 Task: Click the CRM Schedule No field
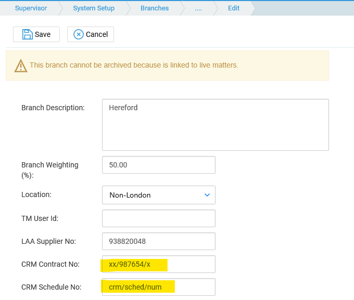pyautogui.click(x=159, y=287)
